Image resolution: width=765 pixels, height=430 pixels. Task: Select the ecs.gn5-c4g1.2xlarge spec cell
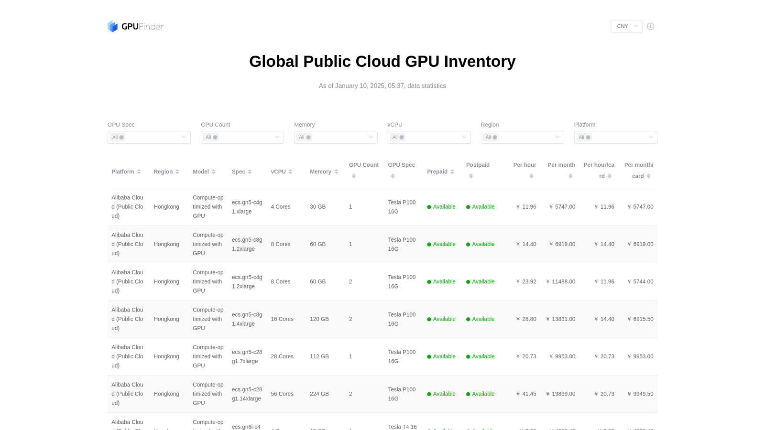tap(247, 282)
